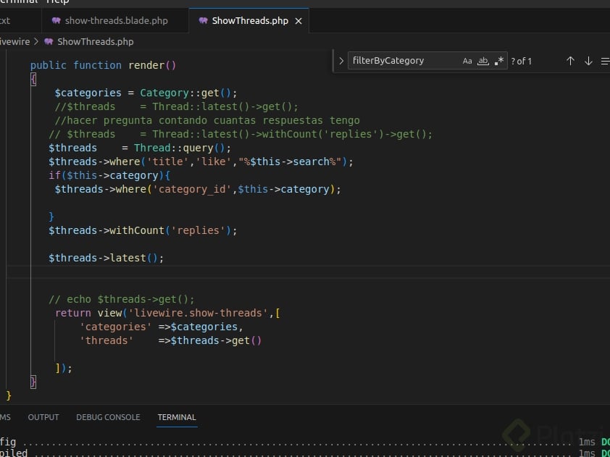610x457 pixels.
Task: Click PHP elephant icon on ShowThreads.php tab
Action: (203, 21)
